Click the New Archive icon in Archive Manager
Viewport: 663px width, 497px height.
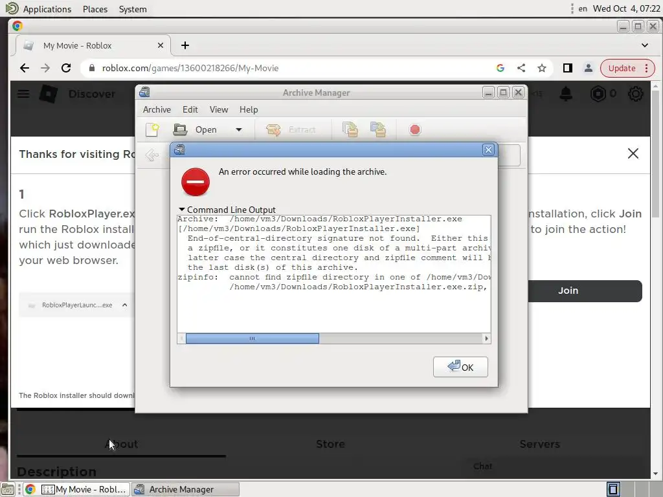pyautogui.click(x=152, y=129)
